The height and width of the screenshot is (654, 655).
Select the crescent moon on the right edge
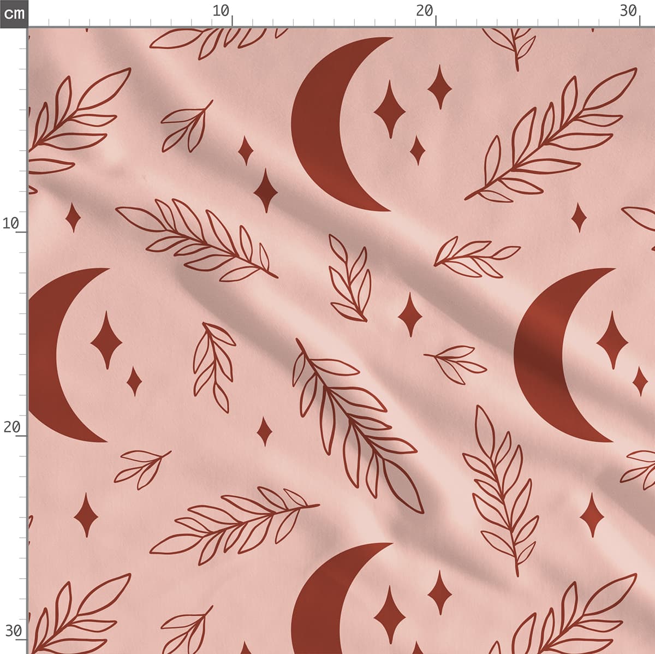[540, 355]
